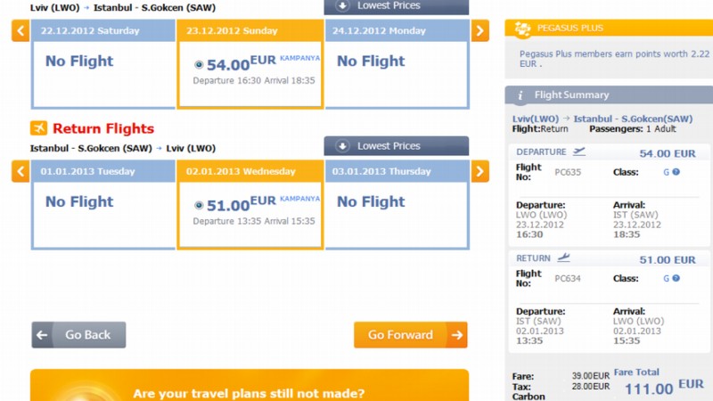Click next-day arrow for return flights
Screen dimensions: 713x401
coord(480,171)
